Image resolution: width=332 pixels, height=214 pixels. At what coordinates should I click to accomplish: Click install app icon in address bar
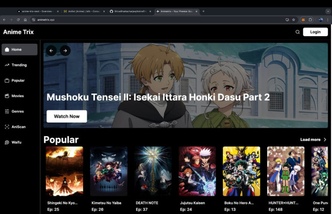tap(287, 20)
